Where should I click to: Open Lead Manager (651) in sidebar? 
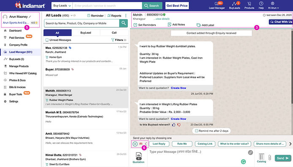pos(21,52)
